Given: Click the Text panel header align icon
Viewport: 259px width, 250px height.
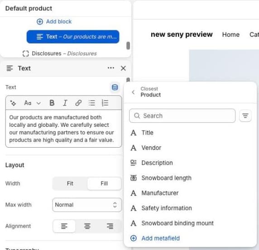Looking at the screenshot, I should point(10,68).
